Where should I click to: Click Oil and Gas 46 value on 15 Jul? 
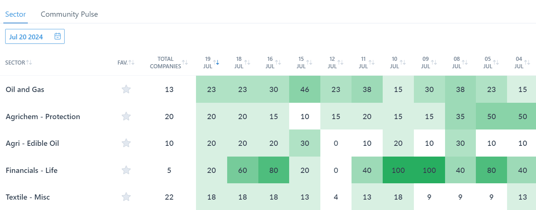tap(305, 89)
